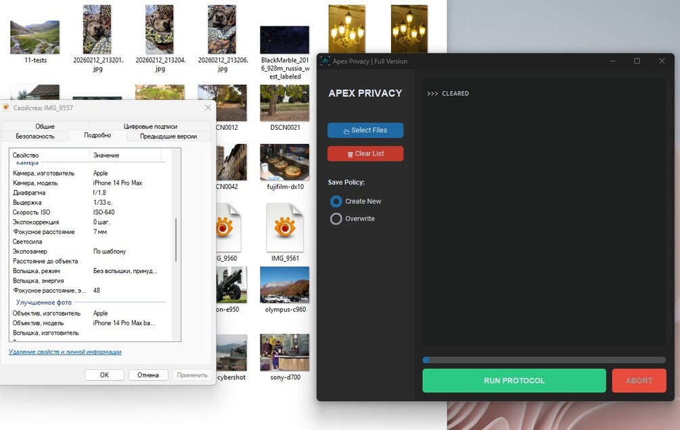Click the Свойство column header
Screen dimensions: 680x430
[49, 156]
